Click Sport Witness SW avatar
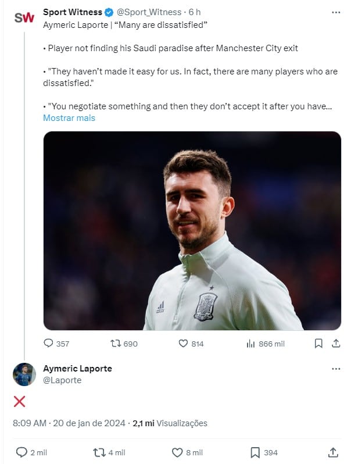The height and width of the screenshot is (464, 351). [x=24, y=18]
